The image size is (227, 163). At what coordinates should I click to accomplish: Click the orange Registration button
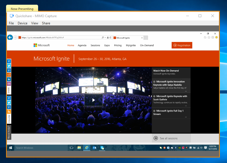click(182, 45)
